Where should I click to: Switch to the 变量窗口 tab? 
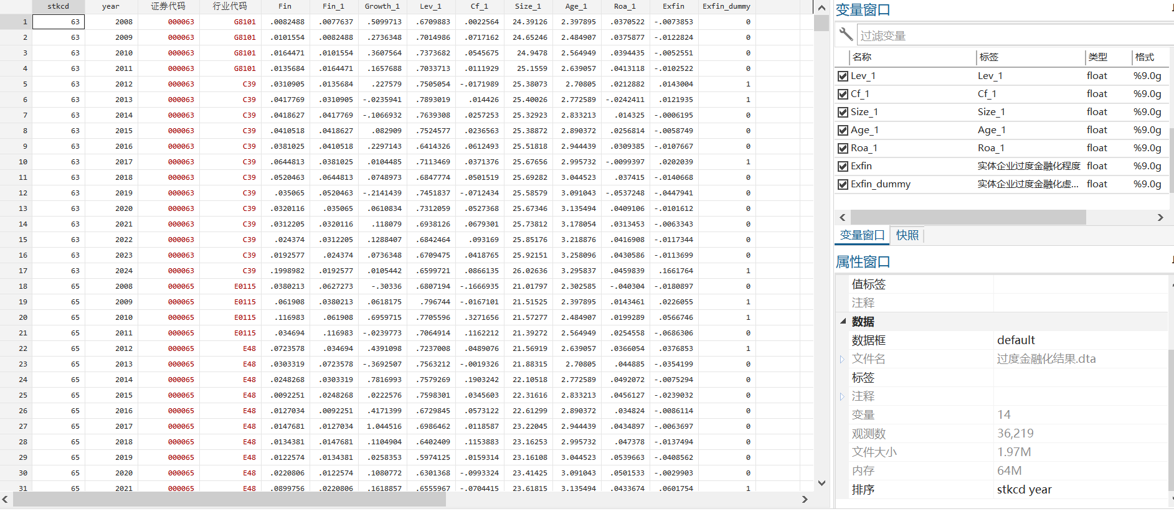[x=862, y=235]
